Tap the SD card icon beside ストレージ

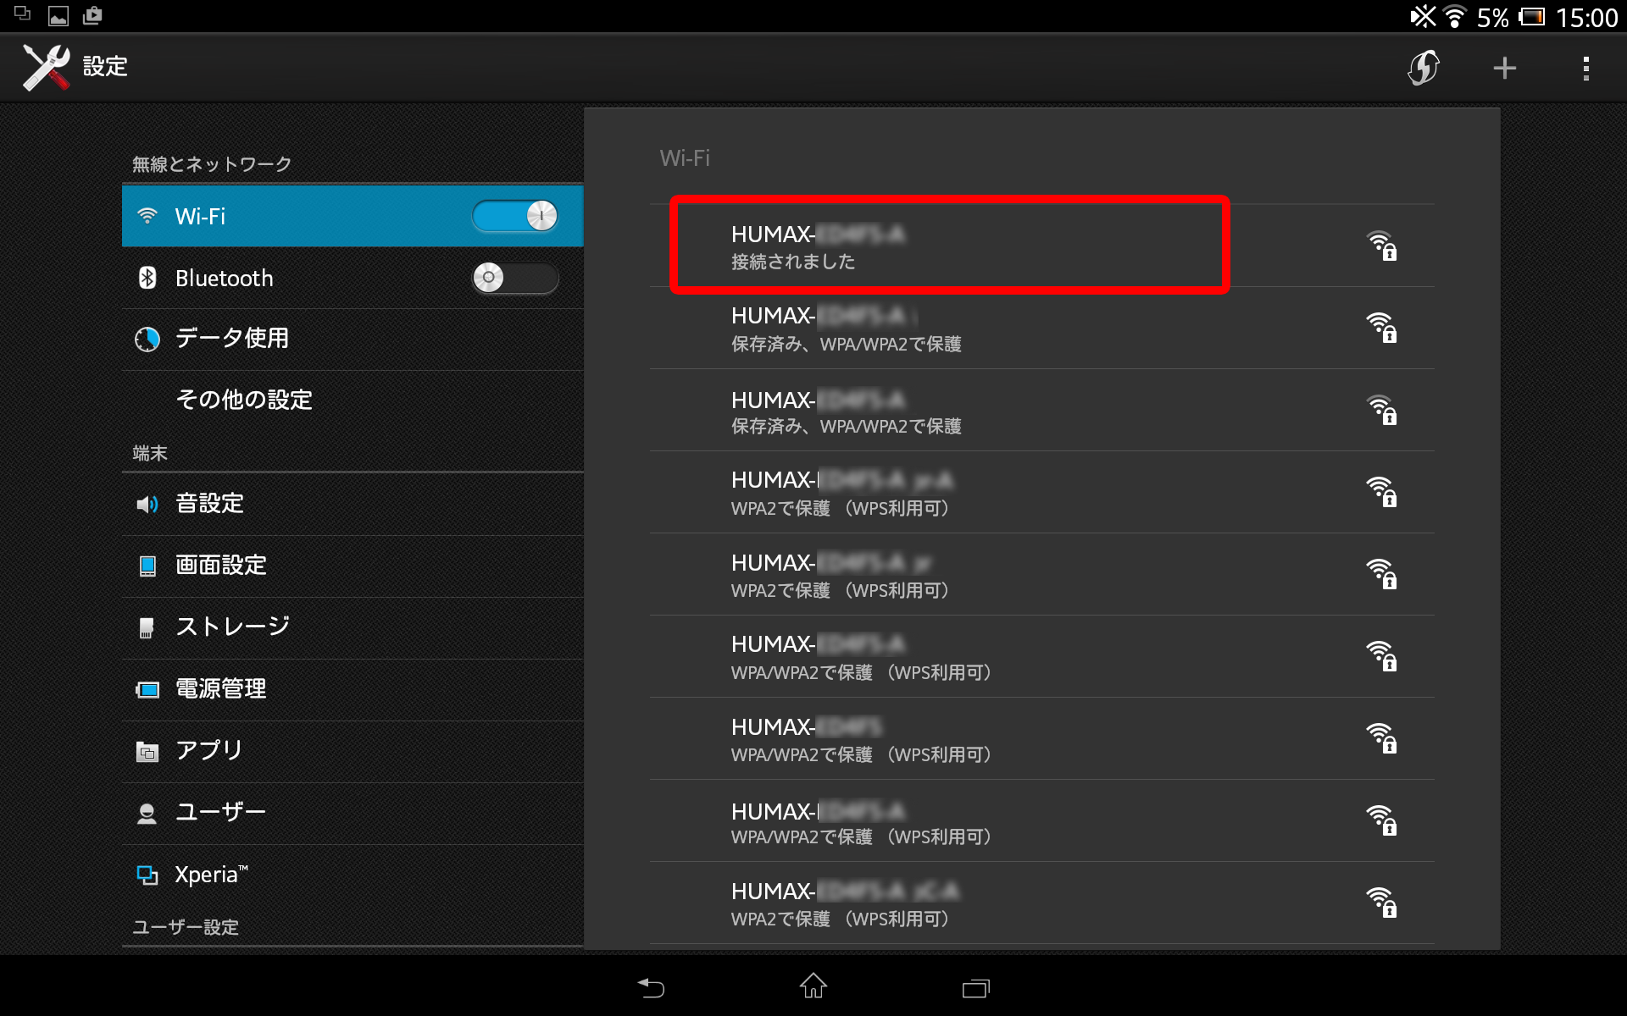pos(147,627)
